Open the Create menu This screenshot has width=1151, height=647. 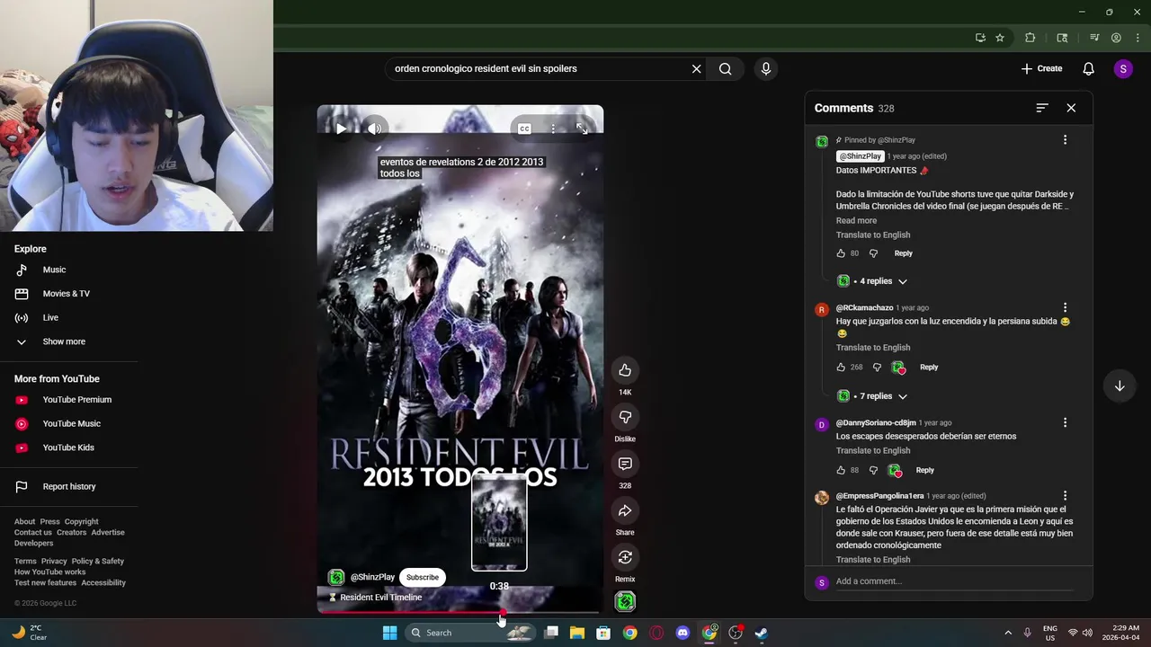click(x=1041, y=69)
